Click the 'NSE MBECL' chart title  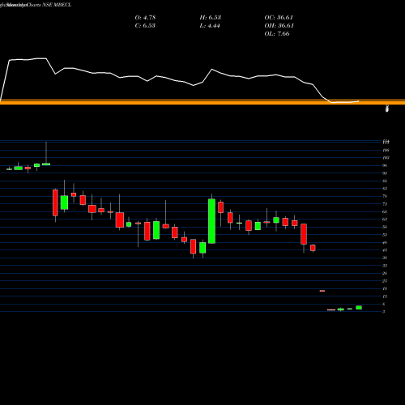57,5
